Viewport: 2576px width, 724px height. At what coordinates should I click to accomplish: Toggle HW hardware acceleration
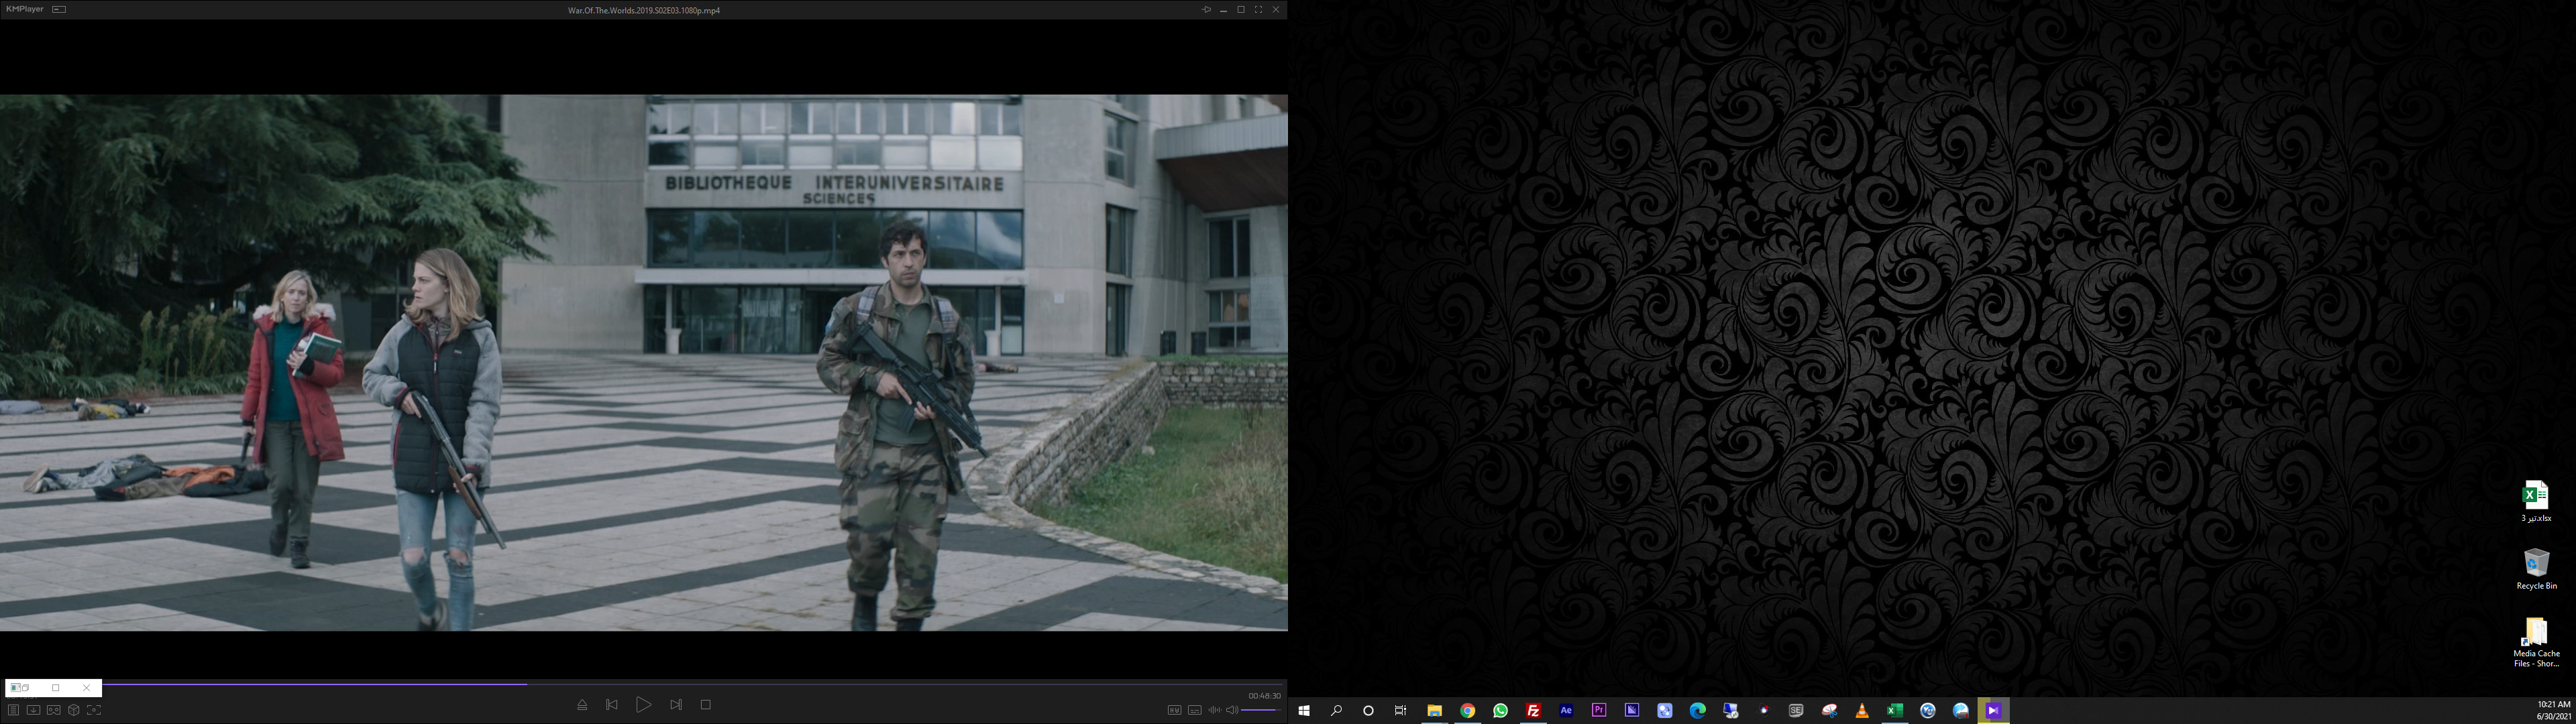pyautogui.click(x=1174, y=710)
